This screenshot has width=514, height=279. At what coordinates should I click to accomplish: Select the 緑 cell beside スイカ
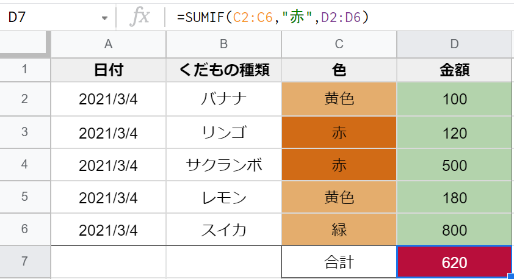339,230
